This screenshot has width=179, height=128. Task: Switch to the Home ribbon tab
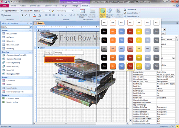point(14,6)
